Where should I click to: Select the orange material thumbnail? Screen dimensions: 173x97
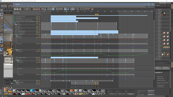click(x=72, y=91)
